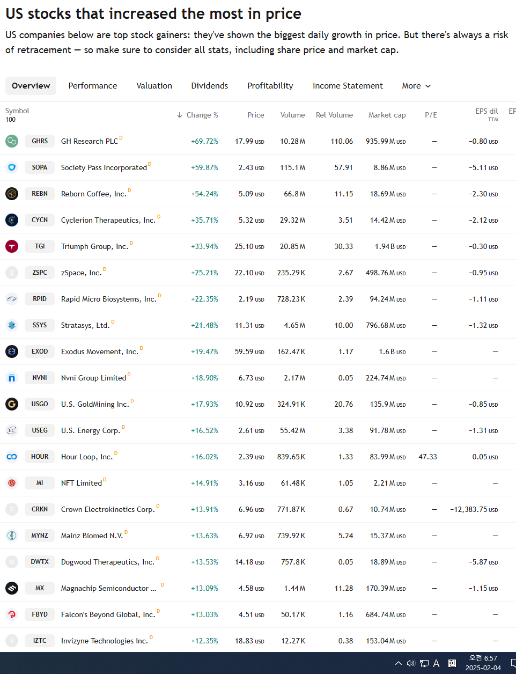Click the zSpace placeholder logo icon
Screen dimensions: 516x674
[x=12, y=273]
